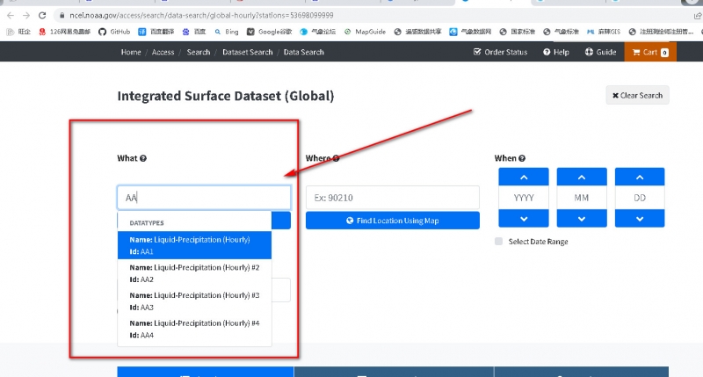Decrease the month with MM down arrow
The width and height of the screenshot is (703, 377).
point(581,219)
